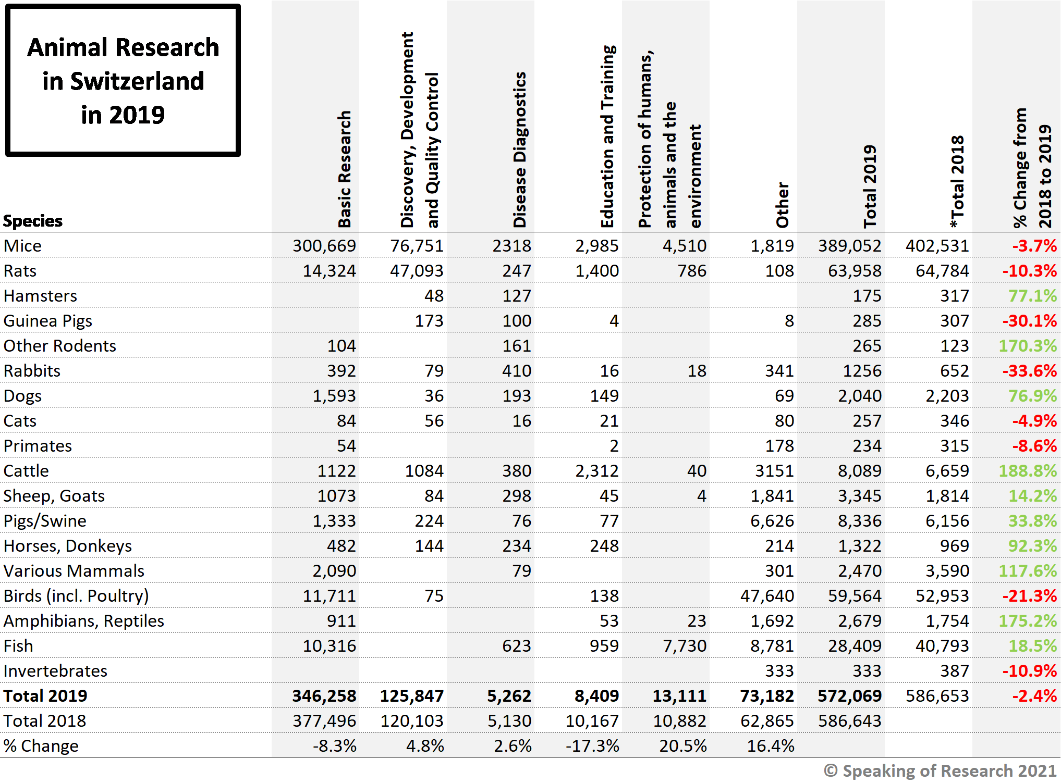Select the Fish Total 2018 value 40,793
Viewport: 1061px width, 783px height.
pyautogui.click(x=942, y=646)
